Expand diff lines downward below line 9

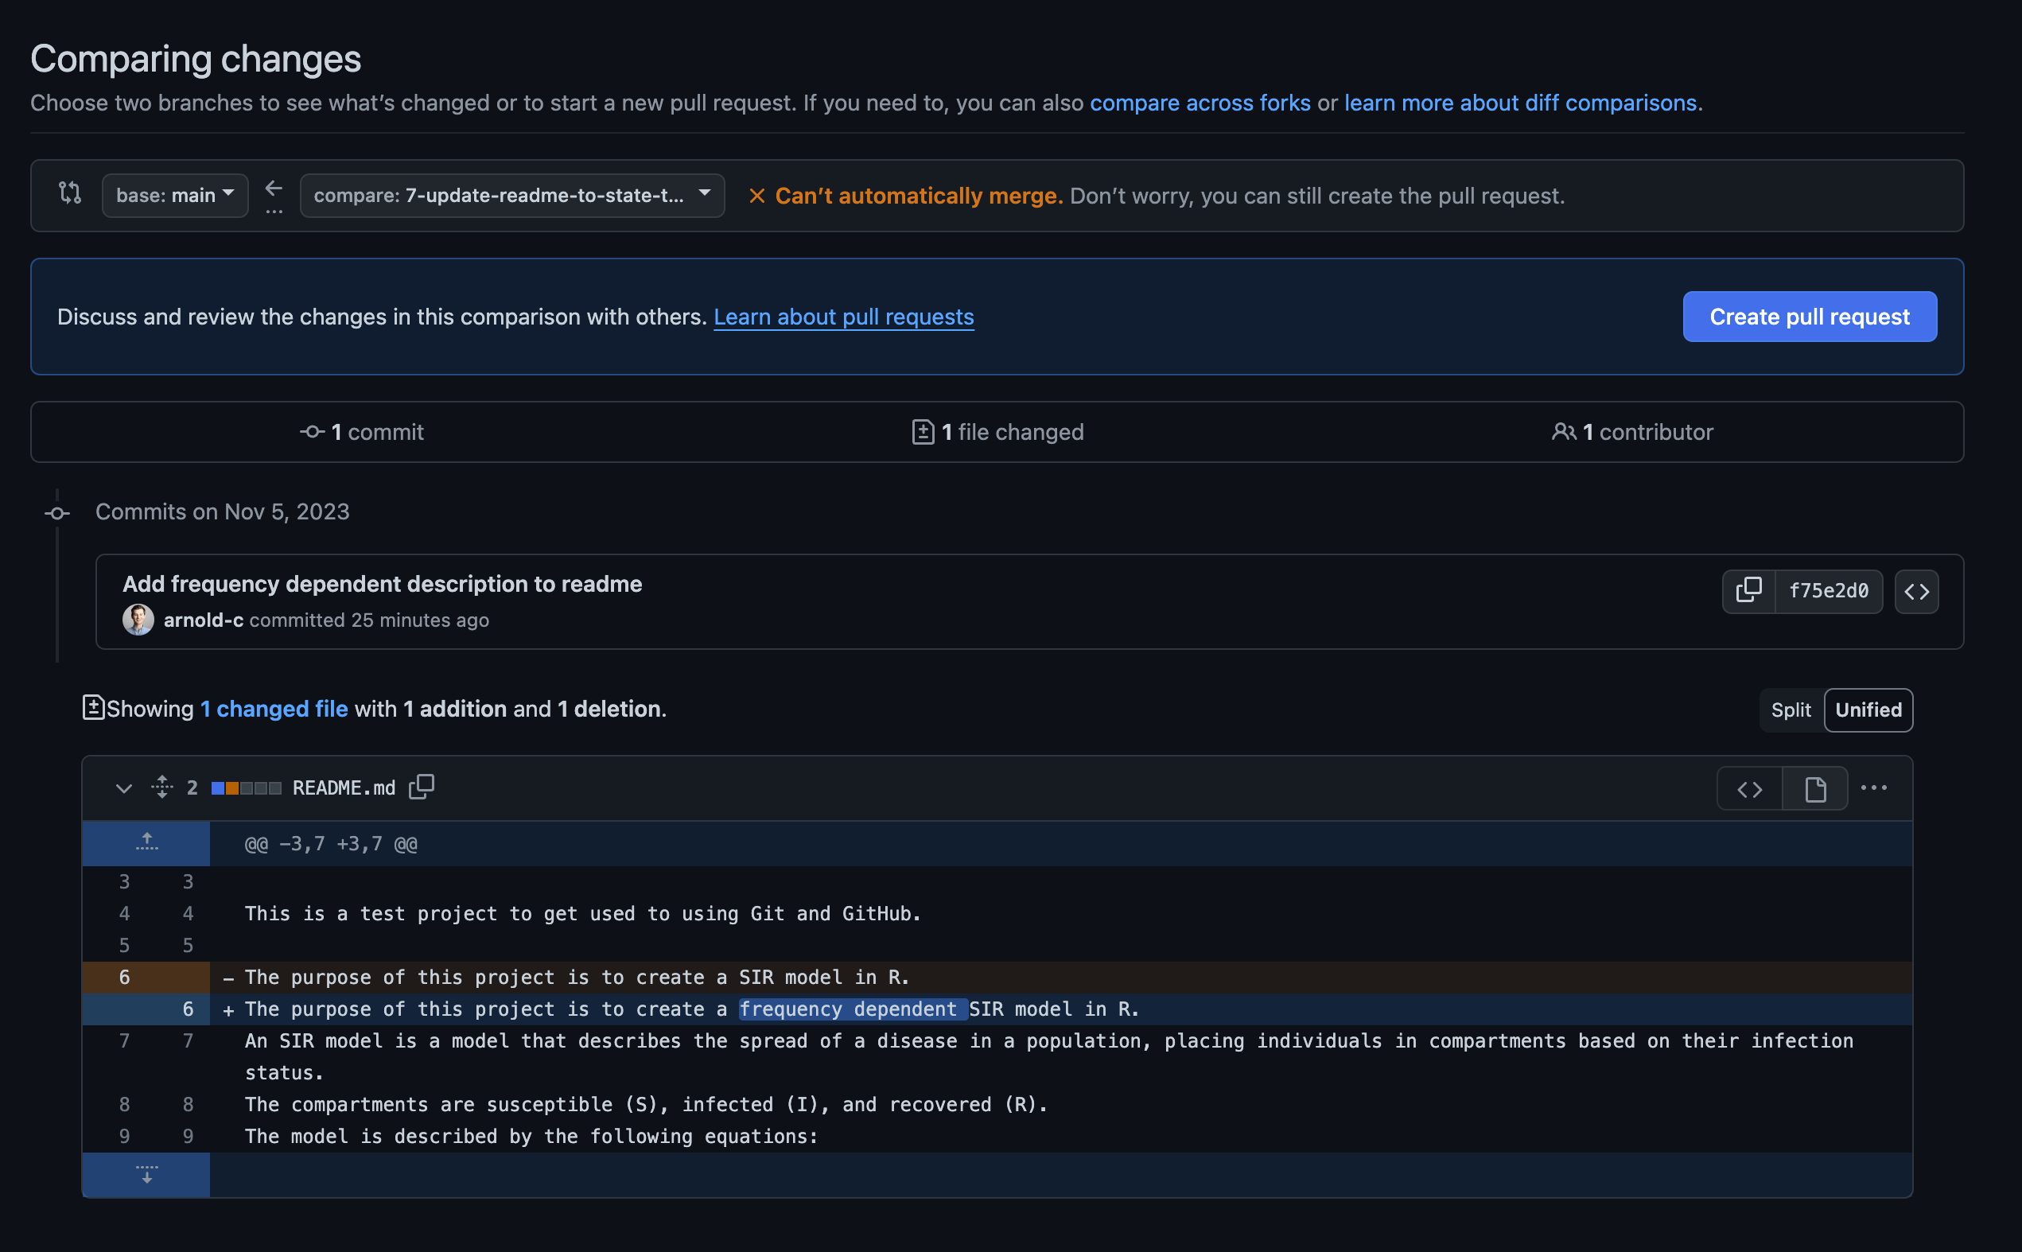click(146, 1174)
